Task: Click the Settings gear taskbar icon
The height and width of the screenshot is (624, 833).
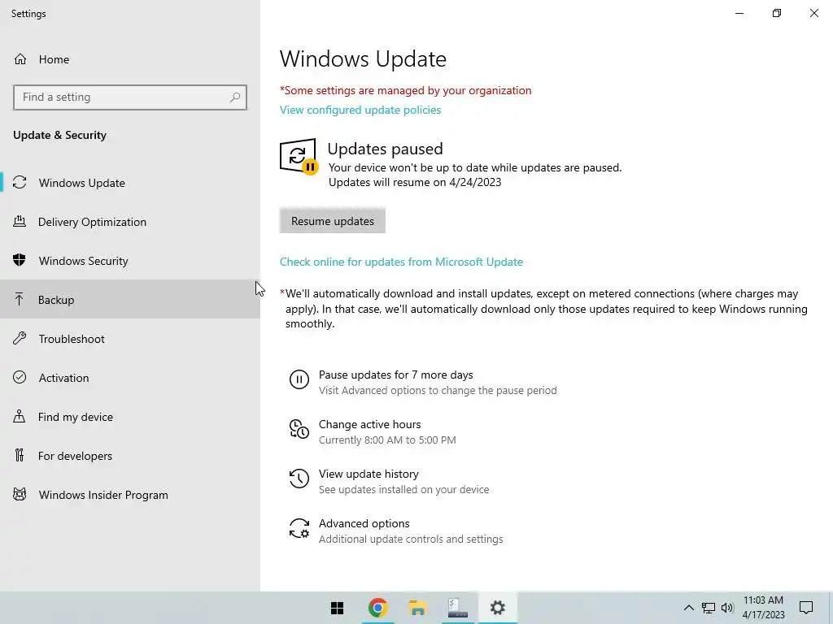Action: pos(497,608)
